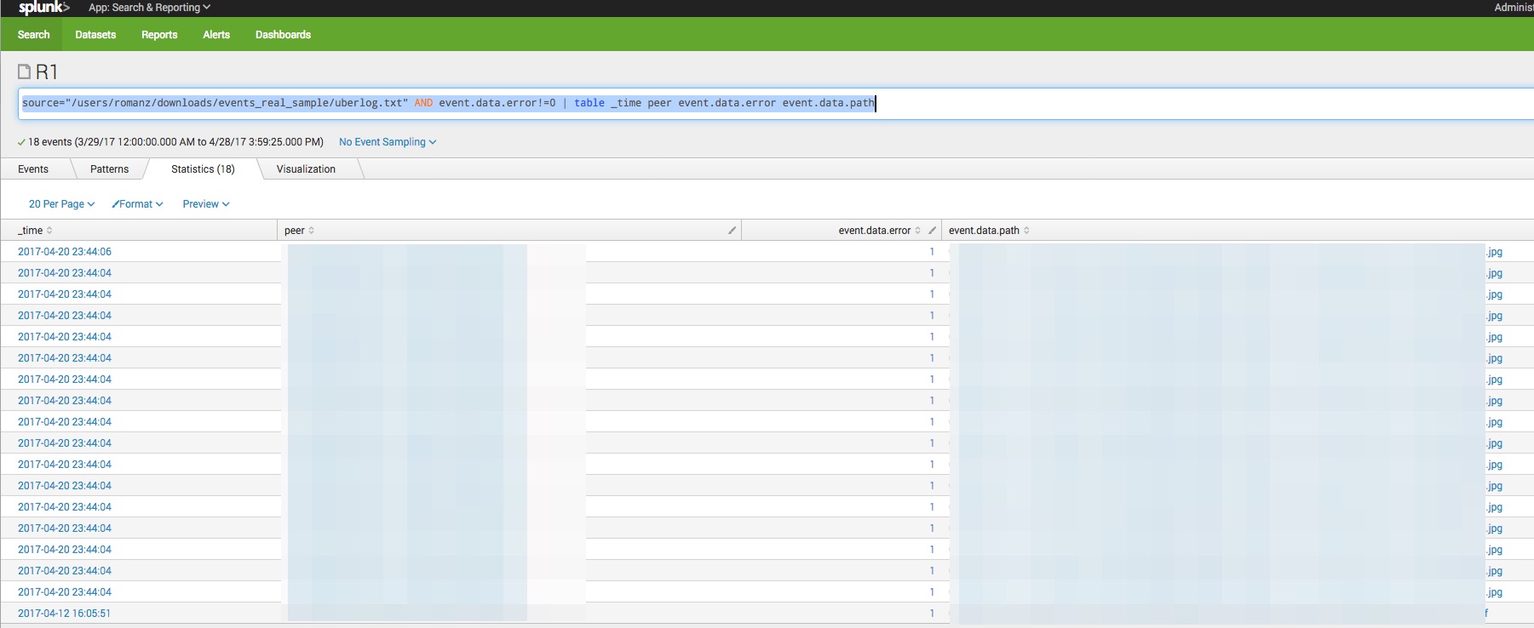Click the R1 report document icon

[24, 71]
